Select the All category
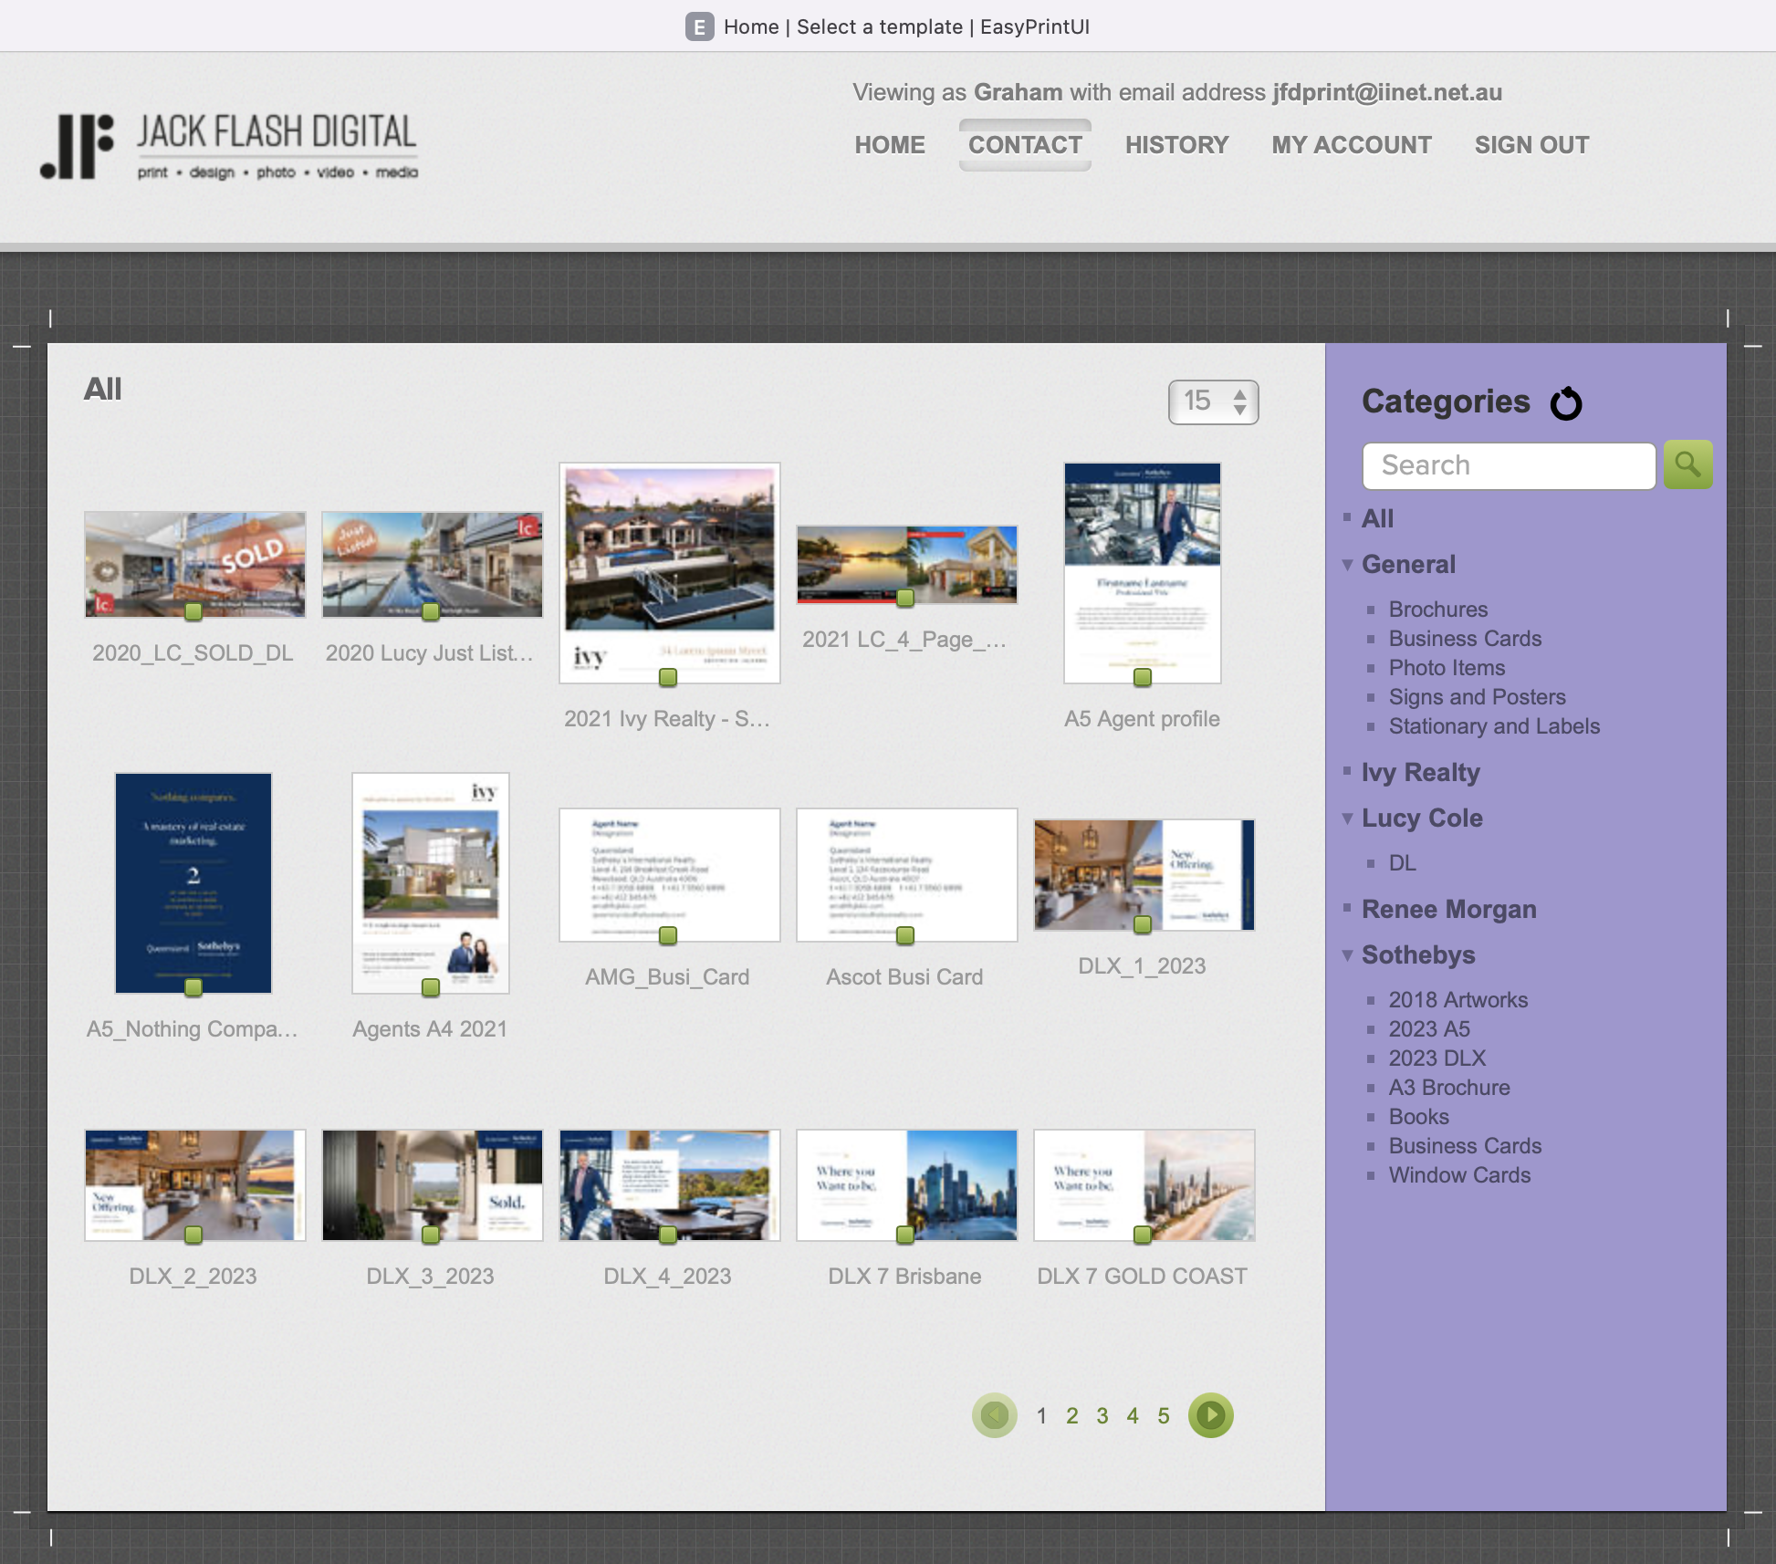The image size is (1776, 1564). point(1377,519)
